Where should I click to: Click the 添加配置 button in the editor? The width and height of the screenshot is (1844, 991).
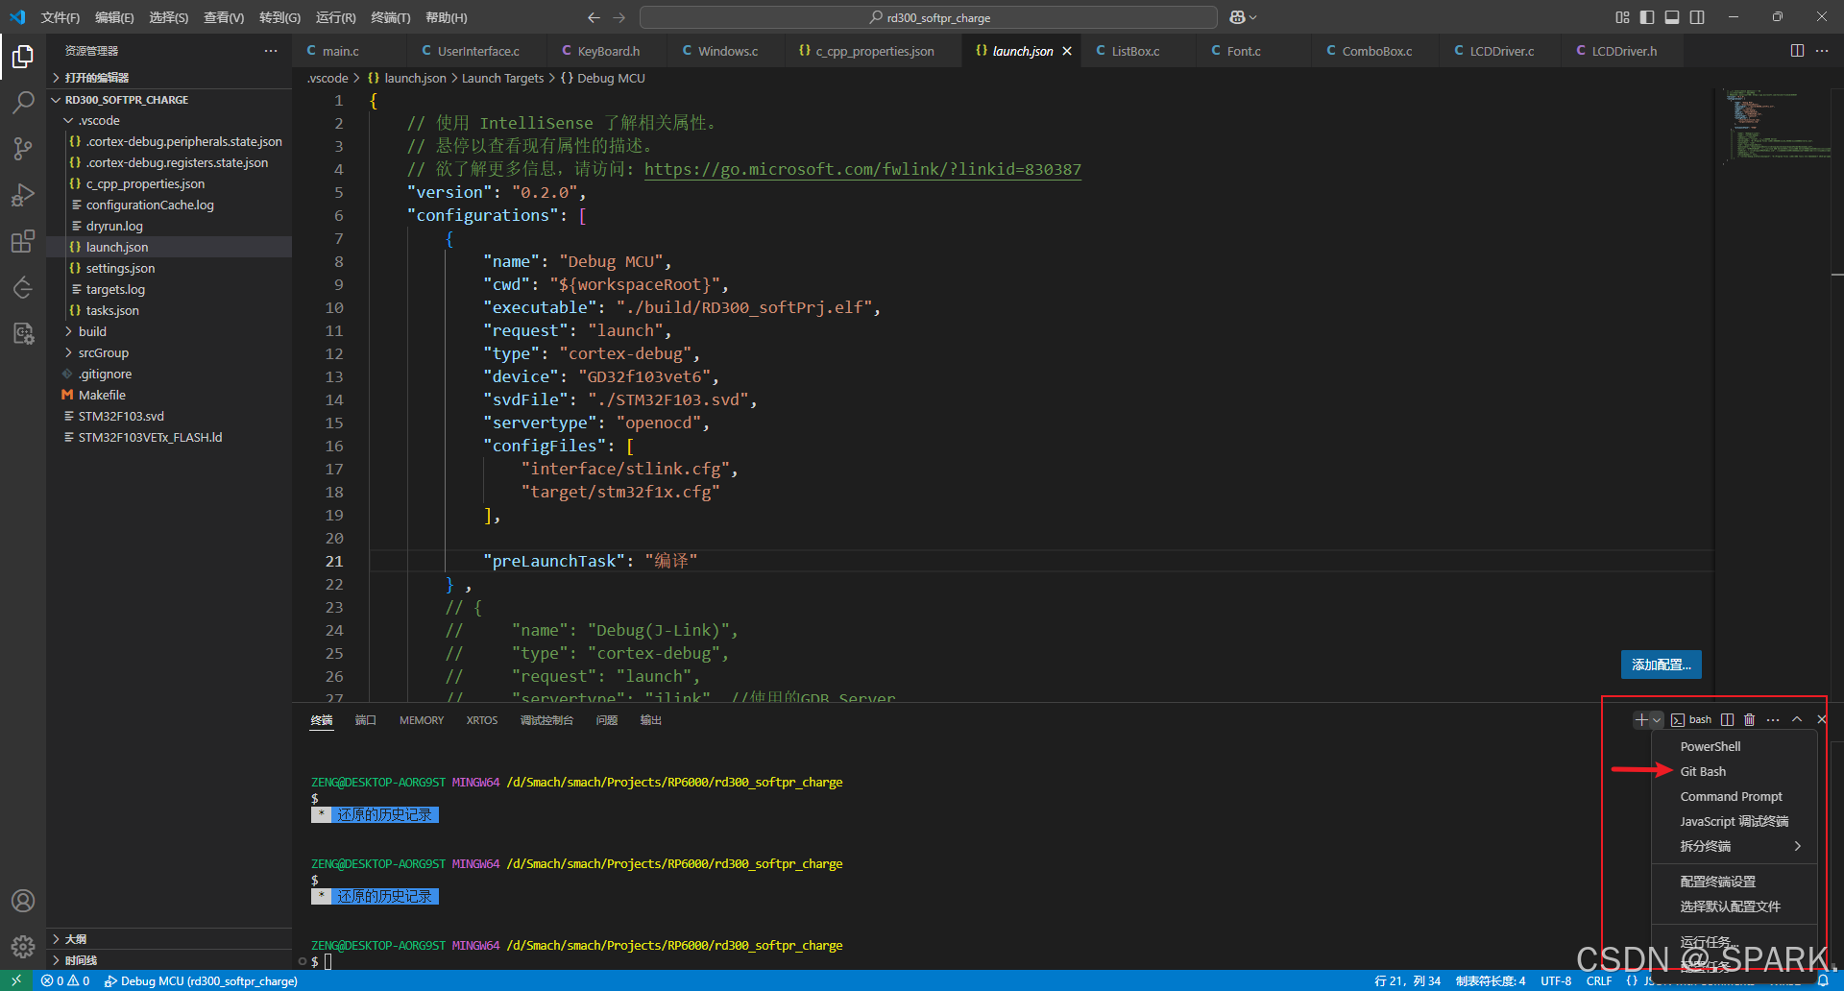tap(1661, 665)
